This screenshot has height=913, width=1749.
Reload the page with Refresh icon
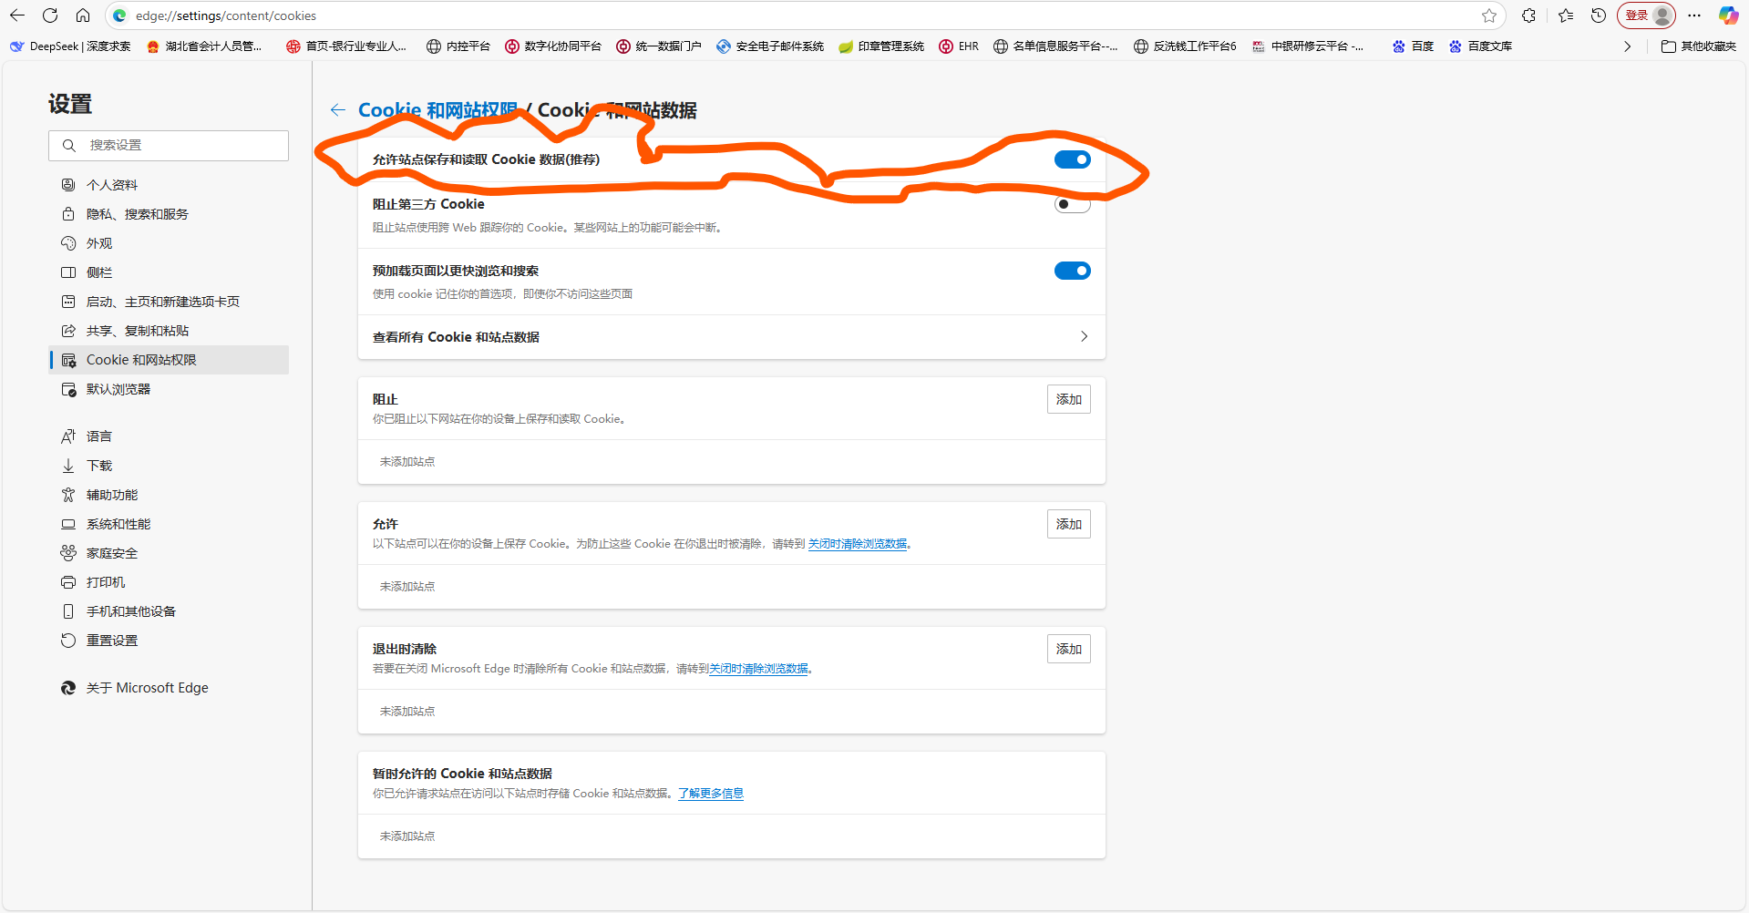[50, 15]
